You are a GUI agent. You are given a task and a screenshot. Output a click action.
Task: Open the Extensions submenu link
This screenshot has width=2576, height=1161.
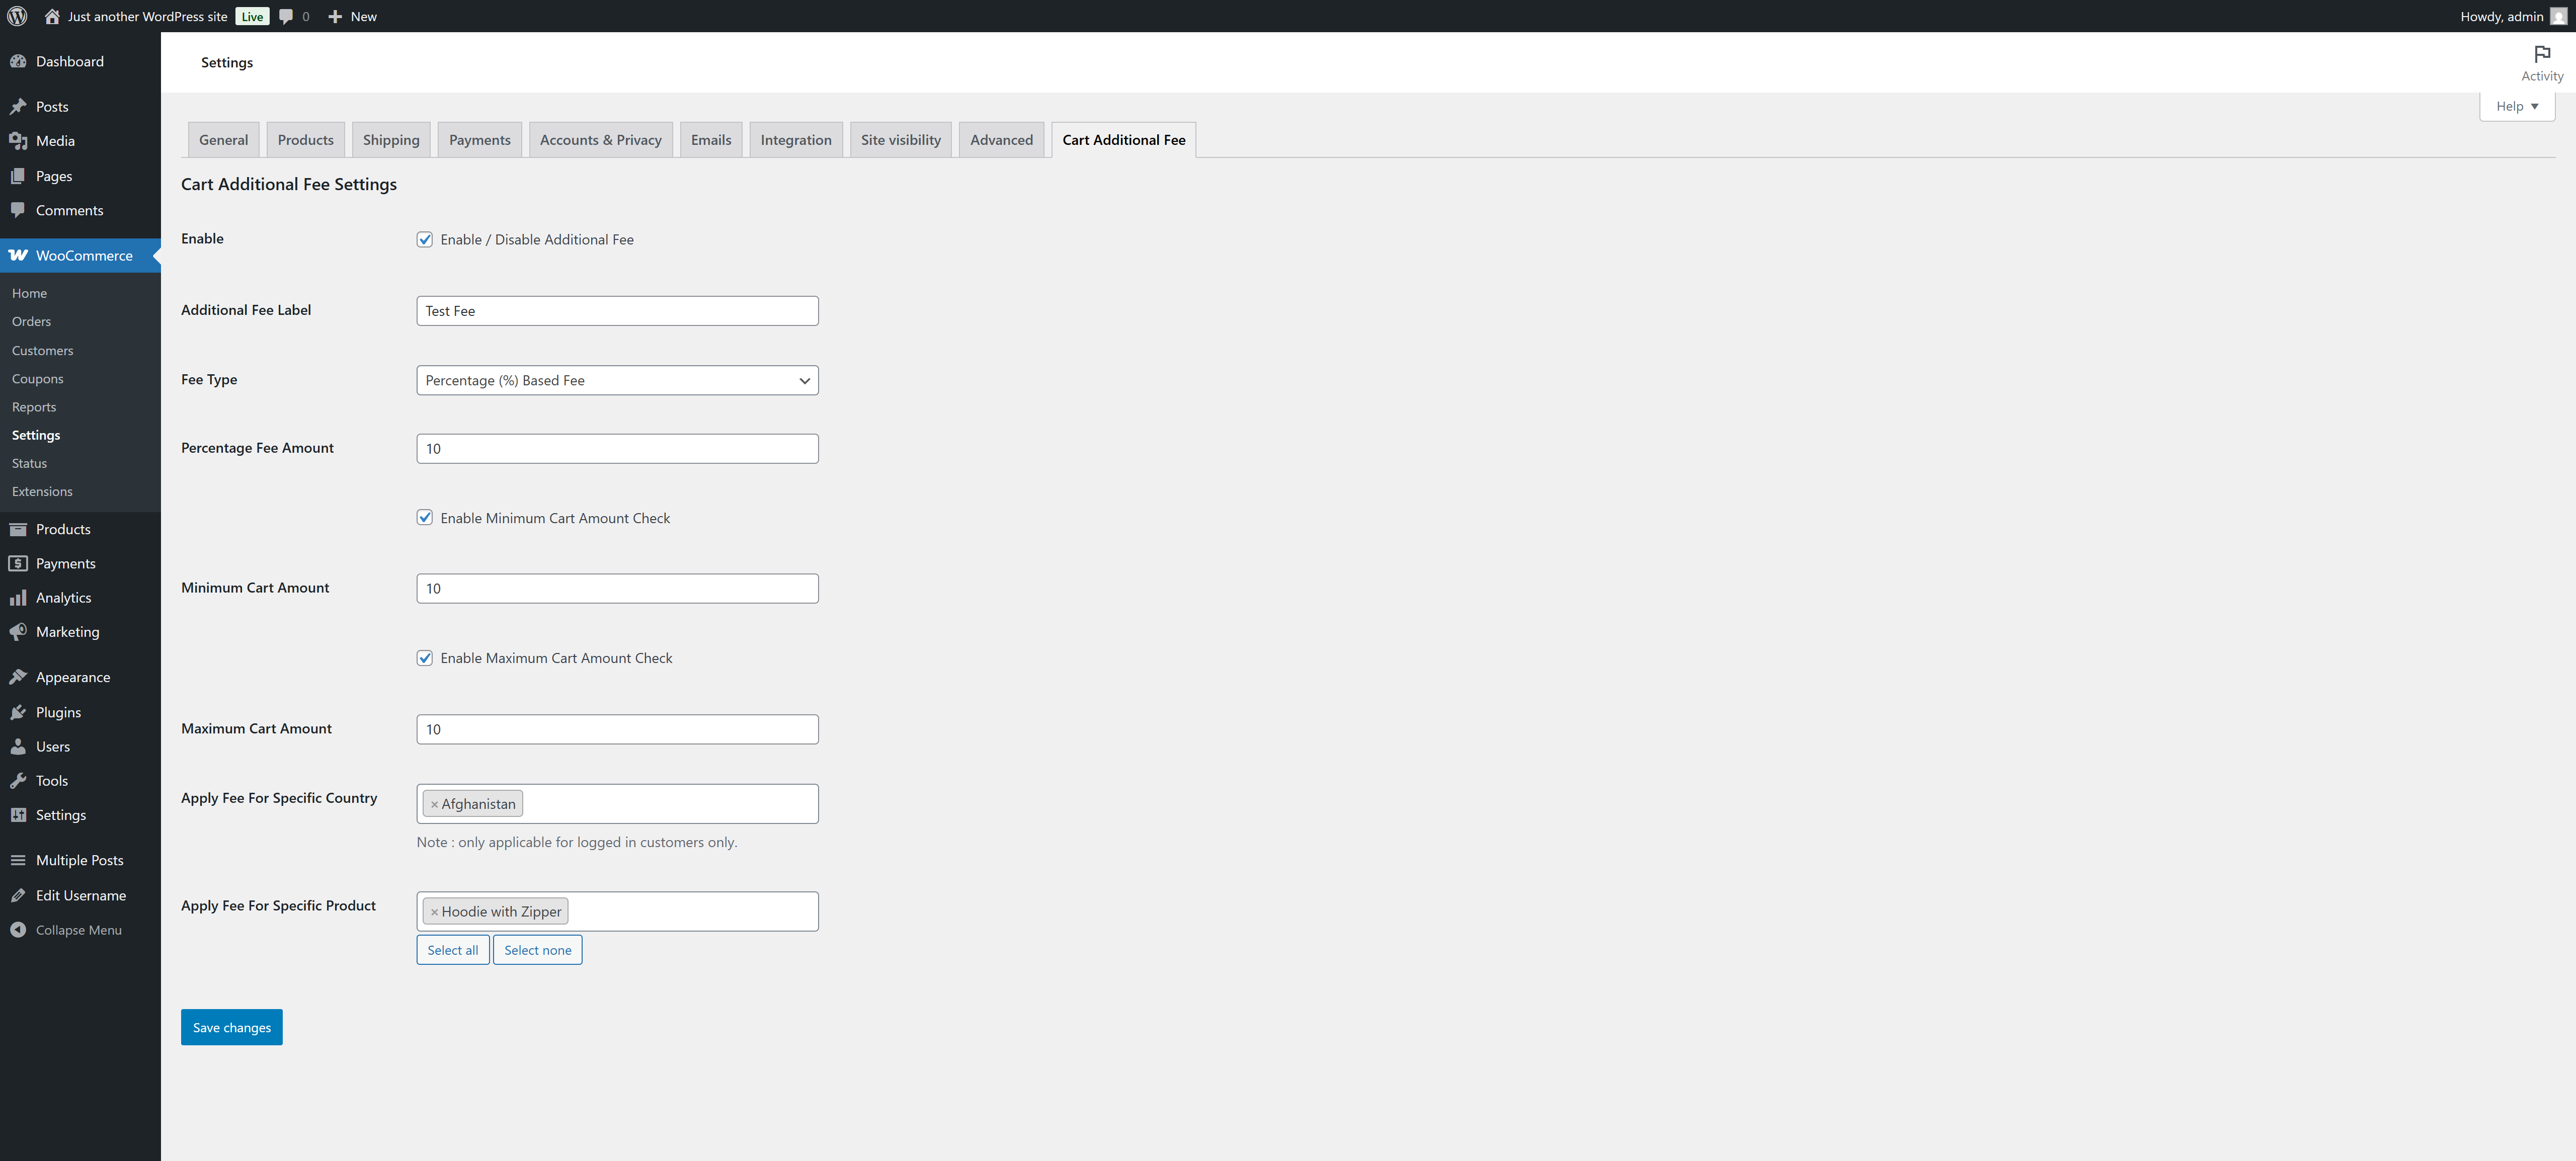pos(42,491)
